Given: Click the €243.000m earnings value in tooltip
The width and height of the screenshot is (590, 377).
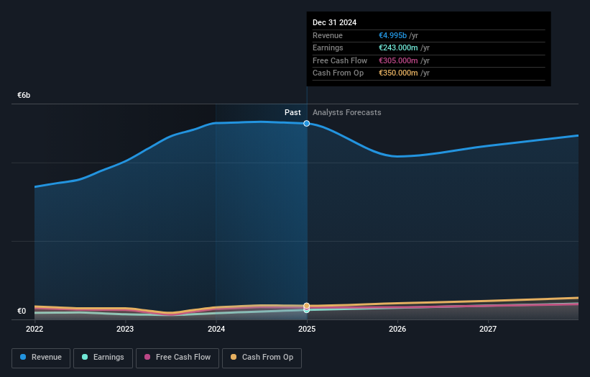Looking at the screenshot, I should (x=398, y=47).
